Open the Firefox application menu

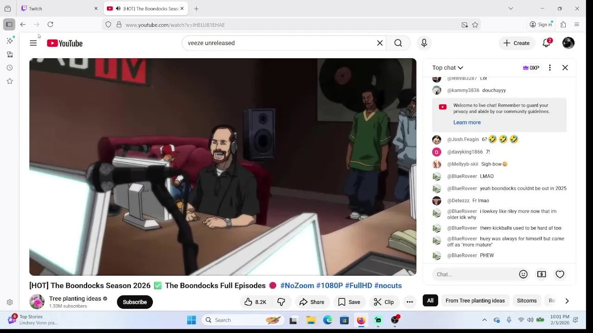pos(577,25)
